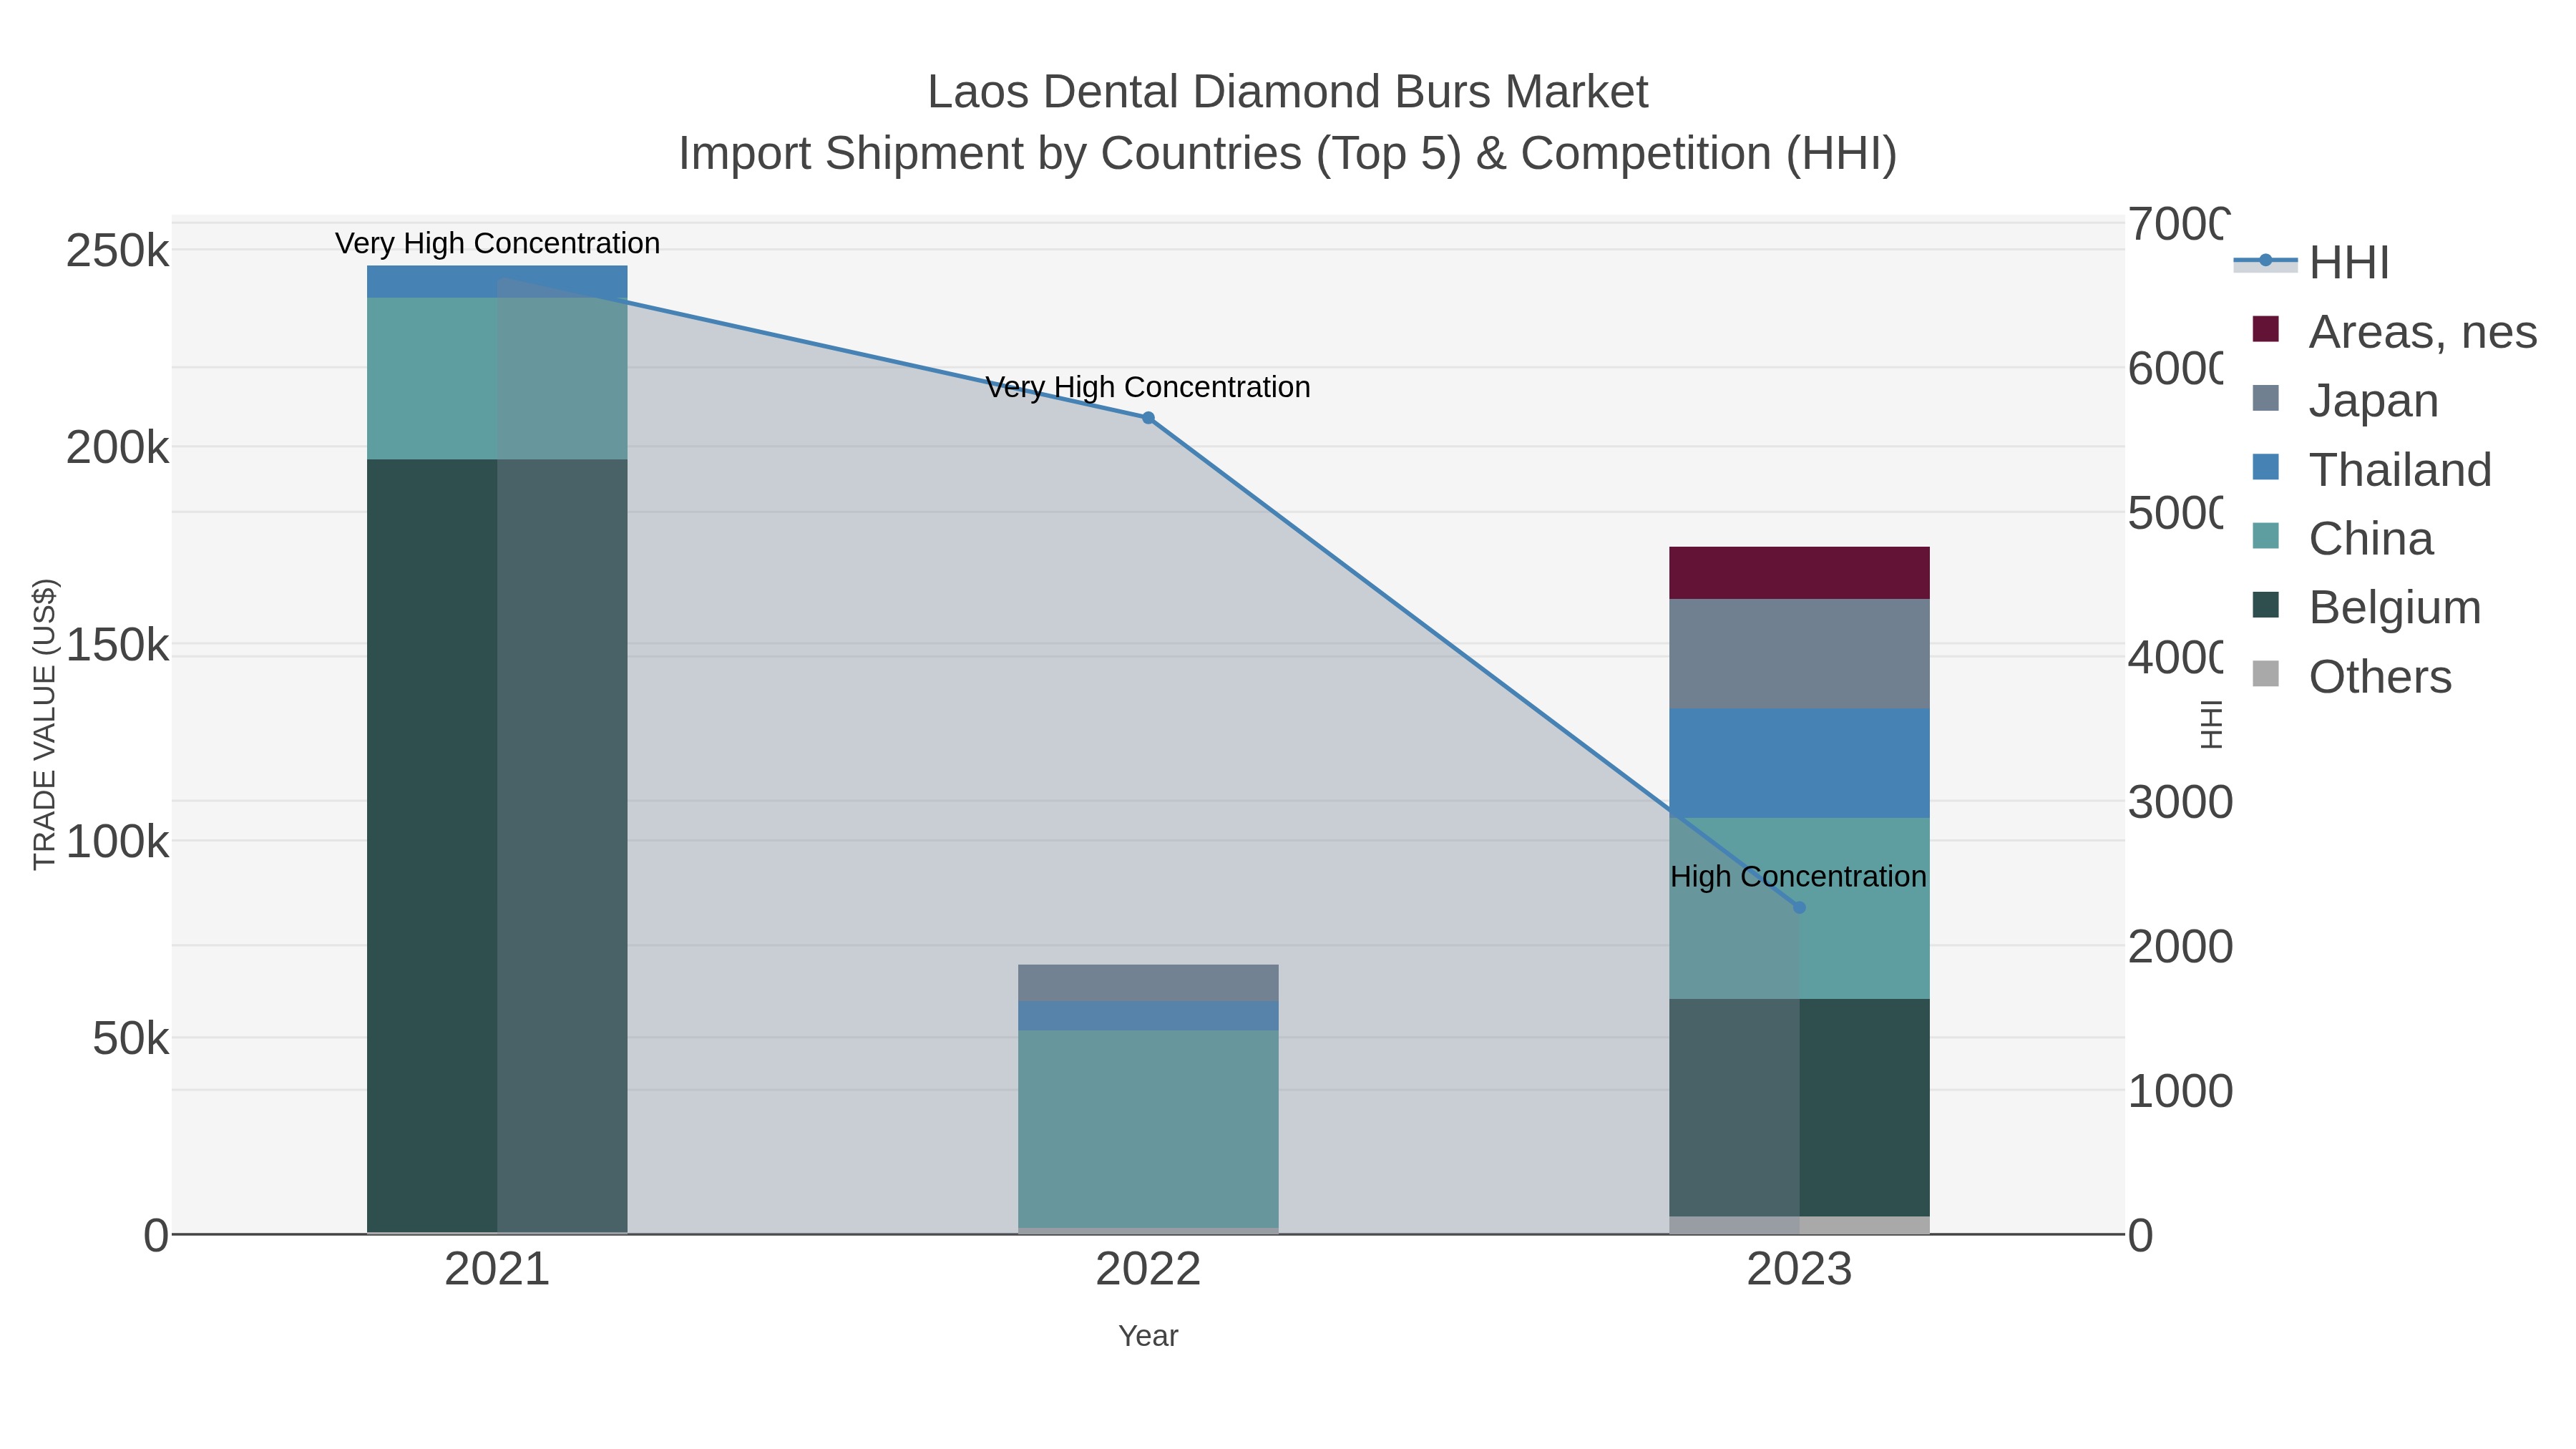The image size is (2576, 1449).
Task: Click the Thailand blue legend swatch
Action: (2266, 467)
